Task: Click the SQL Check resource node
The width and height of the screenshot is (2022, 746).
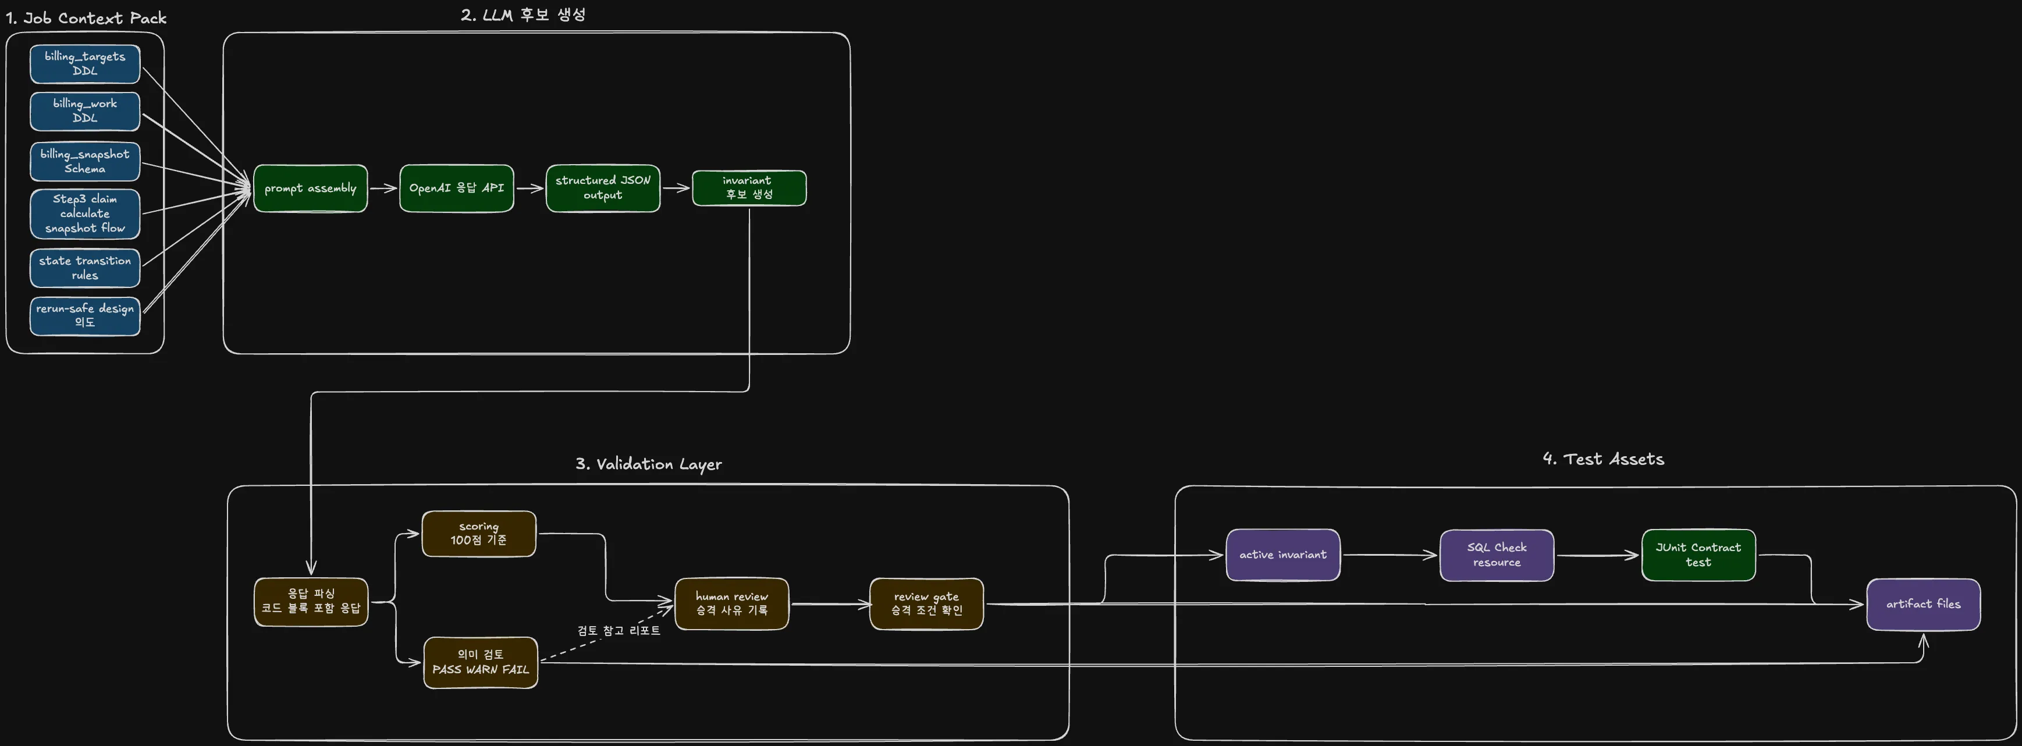Action: pyautogui.click(x=1497, y=555)
